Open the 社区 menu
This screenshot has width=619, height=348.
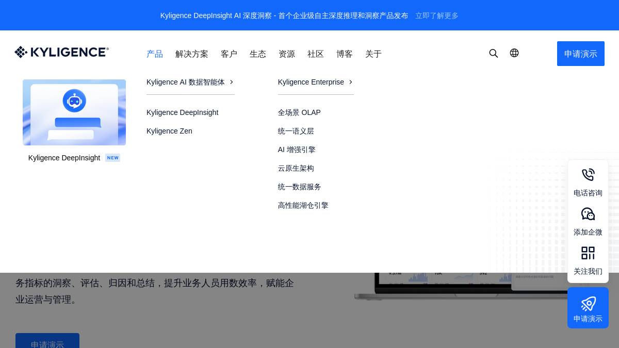(x=316, y=54)
